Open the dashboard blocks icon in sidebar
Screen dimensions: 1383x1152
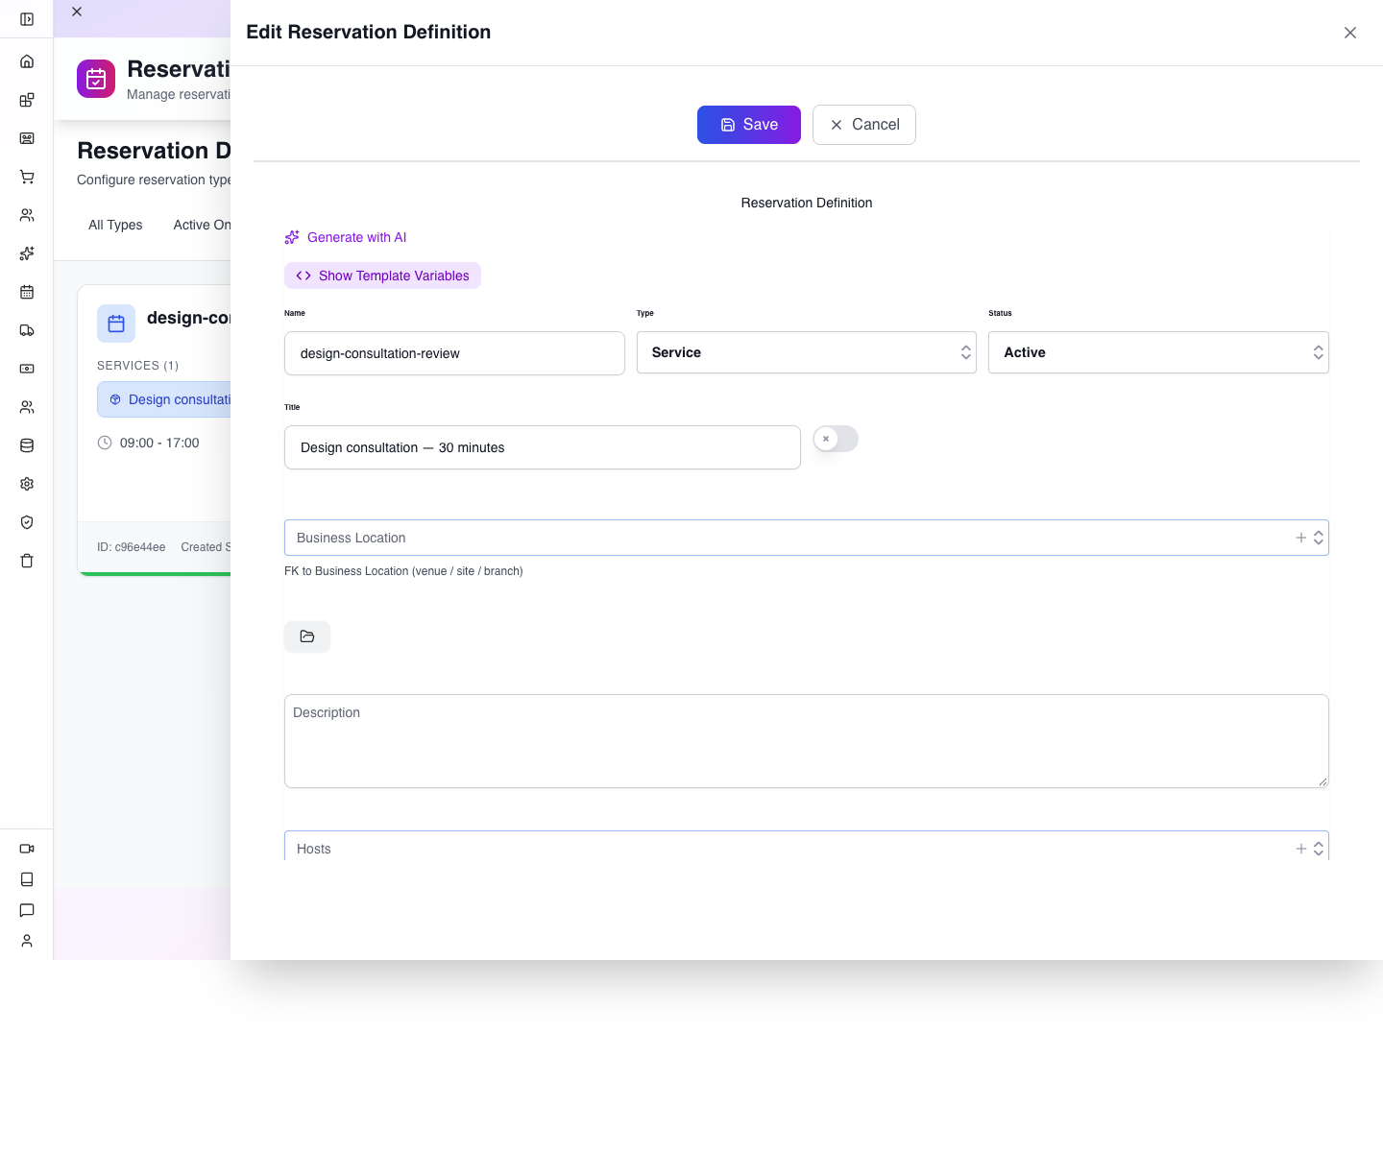[x=27, y=100]
